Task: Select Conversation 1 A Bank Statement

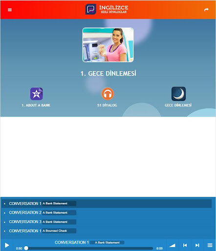Action: tap(107, 203)
